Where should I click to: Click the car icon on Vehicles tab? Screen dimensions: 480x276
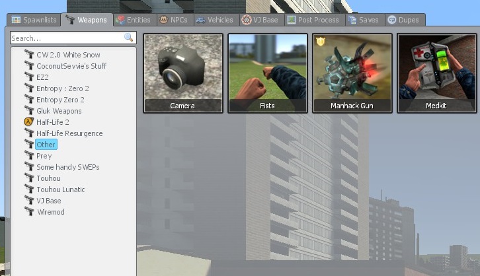(200, 20)
